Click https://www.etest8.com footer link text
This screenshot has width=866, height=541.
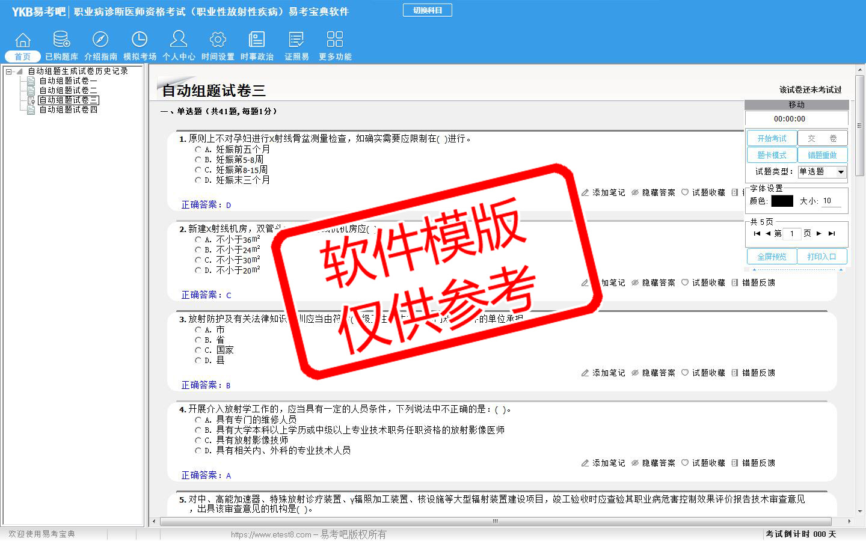(271, 534)
